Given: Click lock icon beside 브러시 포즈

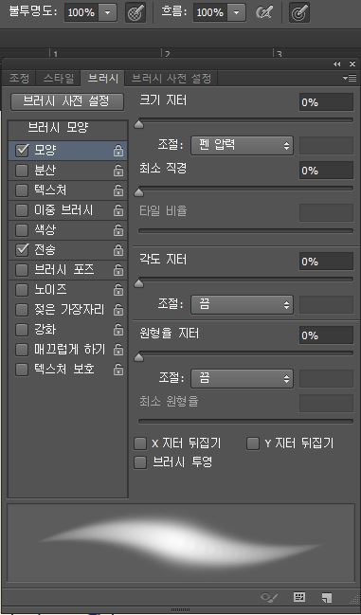Looking at the screenshot, I should coord(118,270).
